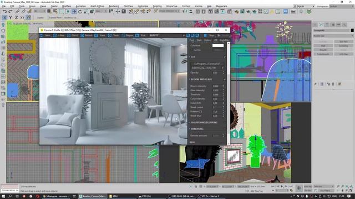Add the UVW Map modifier button
The width and height of the screenshot is (355, 199).
coord(343,54)
